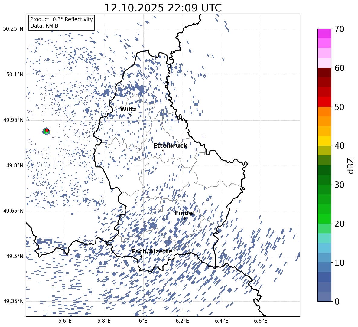Choose the bright green swatch above 20
Viewport: 358px width, 327px height.
tap(324, 219)
